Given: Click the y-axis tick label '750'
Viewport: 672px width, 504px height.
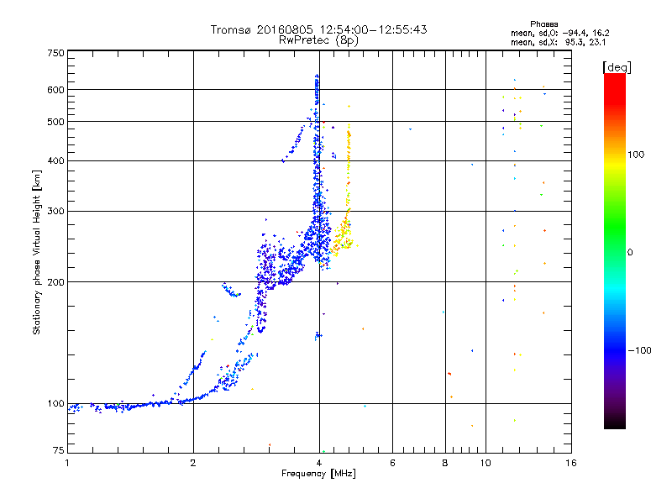Looking at the screenshot, I should [x=55, y=53].
